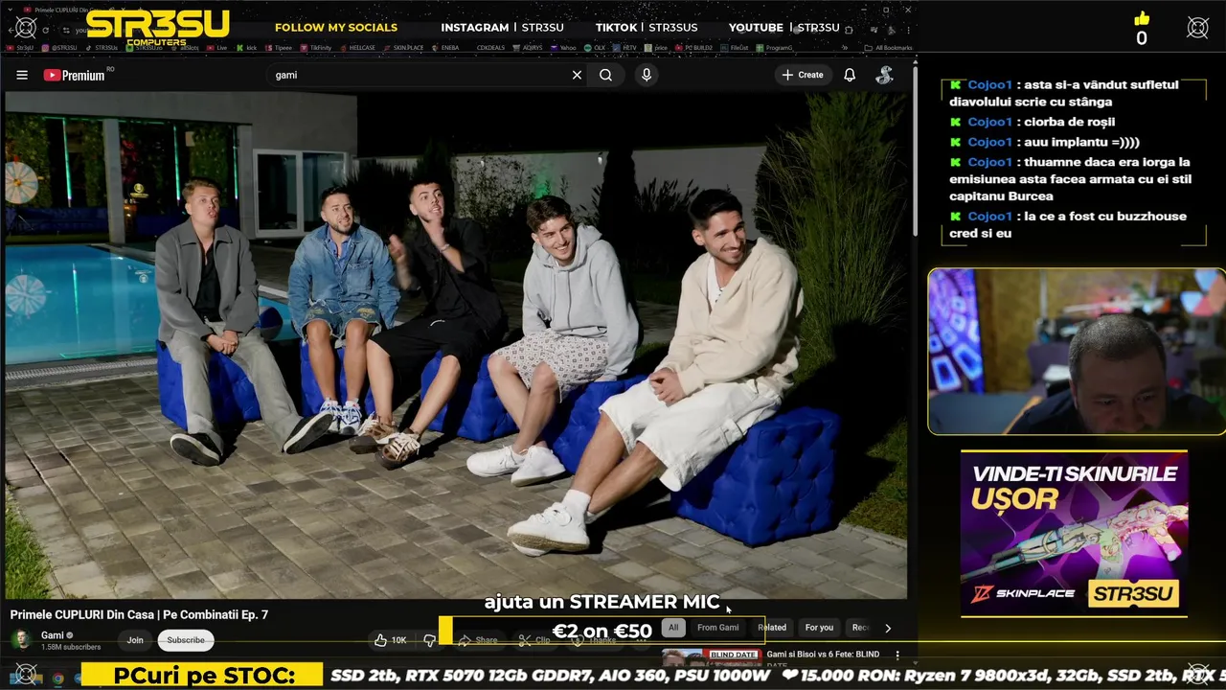This screenshot has height=690, width=1226.
Task: Start voice search with the microphone
Action: point(647,75)
